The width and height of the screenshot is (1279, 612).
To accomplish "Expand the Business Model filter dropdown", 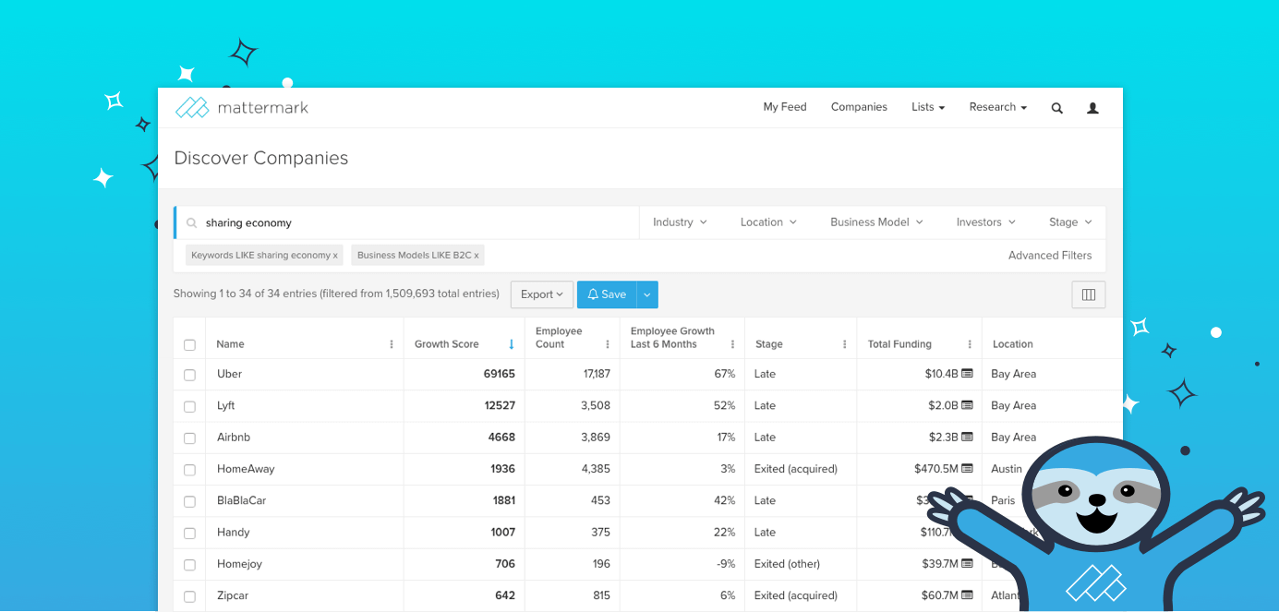I will pyautogui.click(x=876, y=222).
